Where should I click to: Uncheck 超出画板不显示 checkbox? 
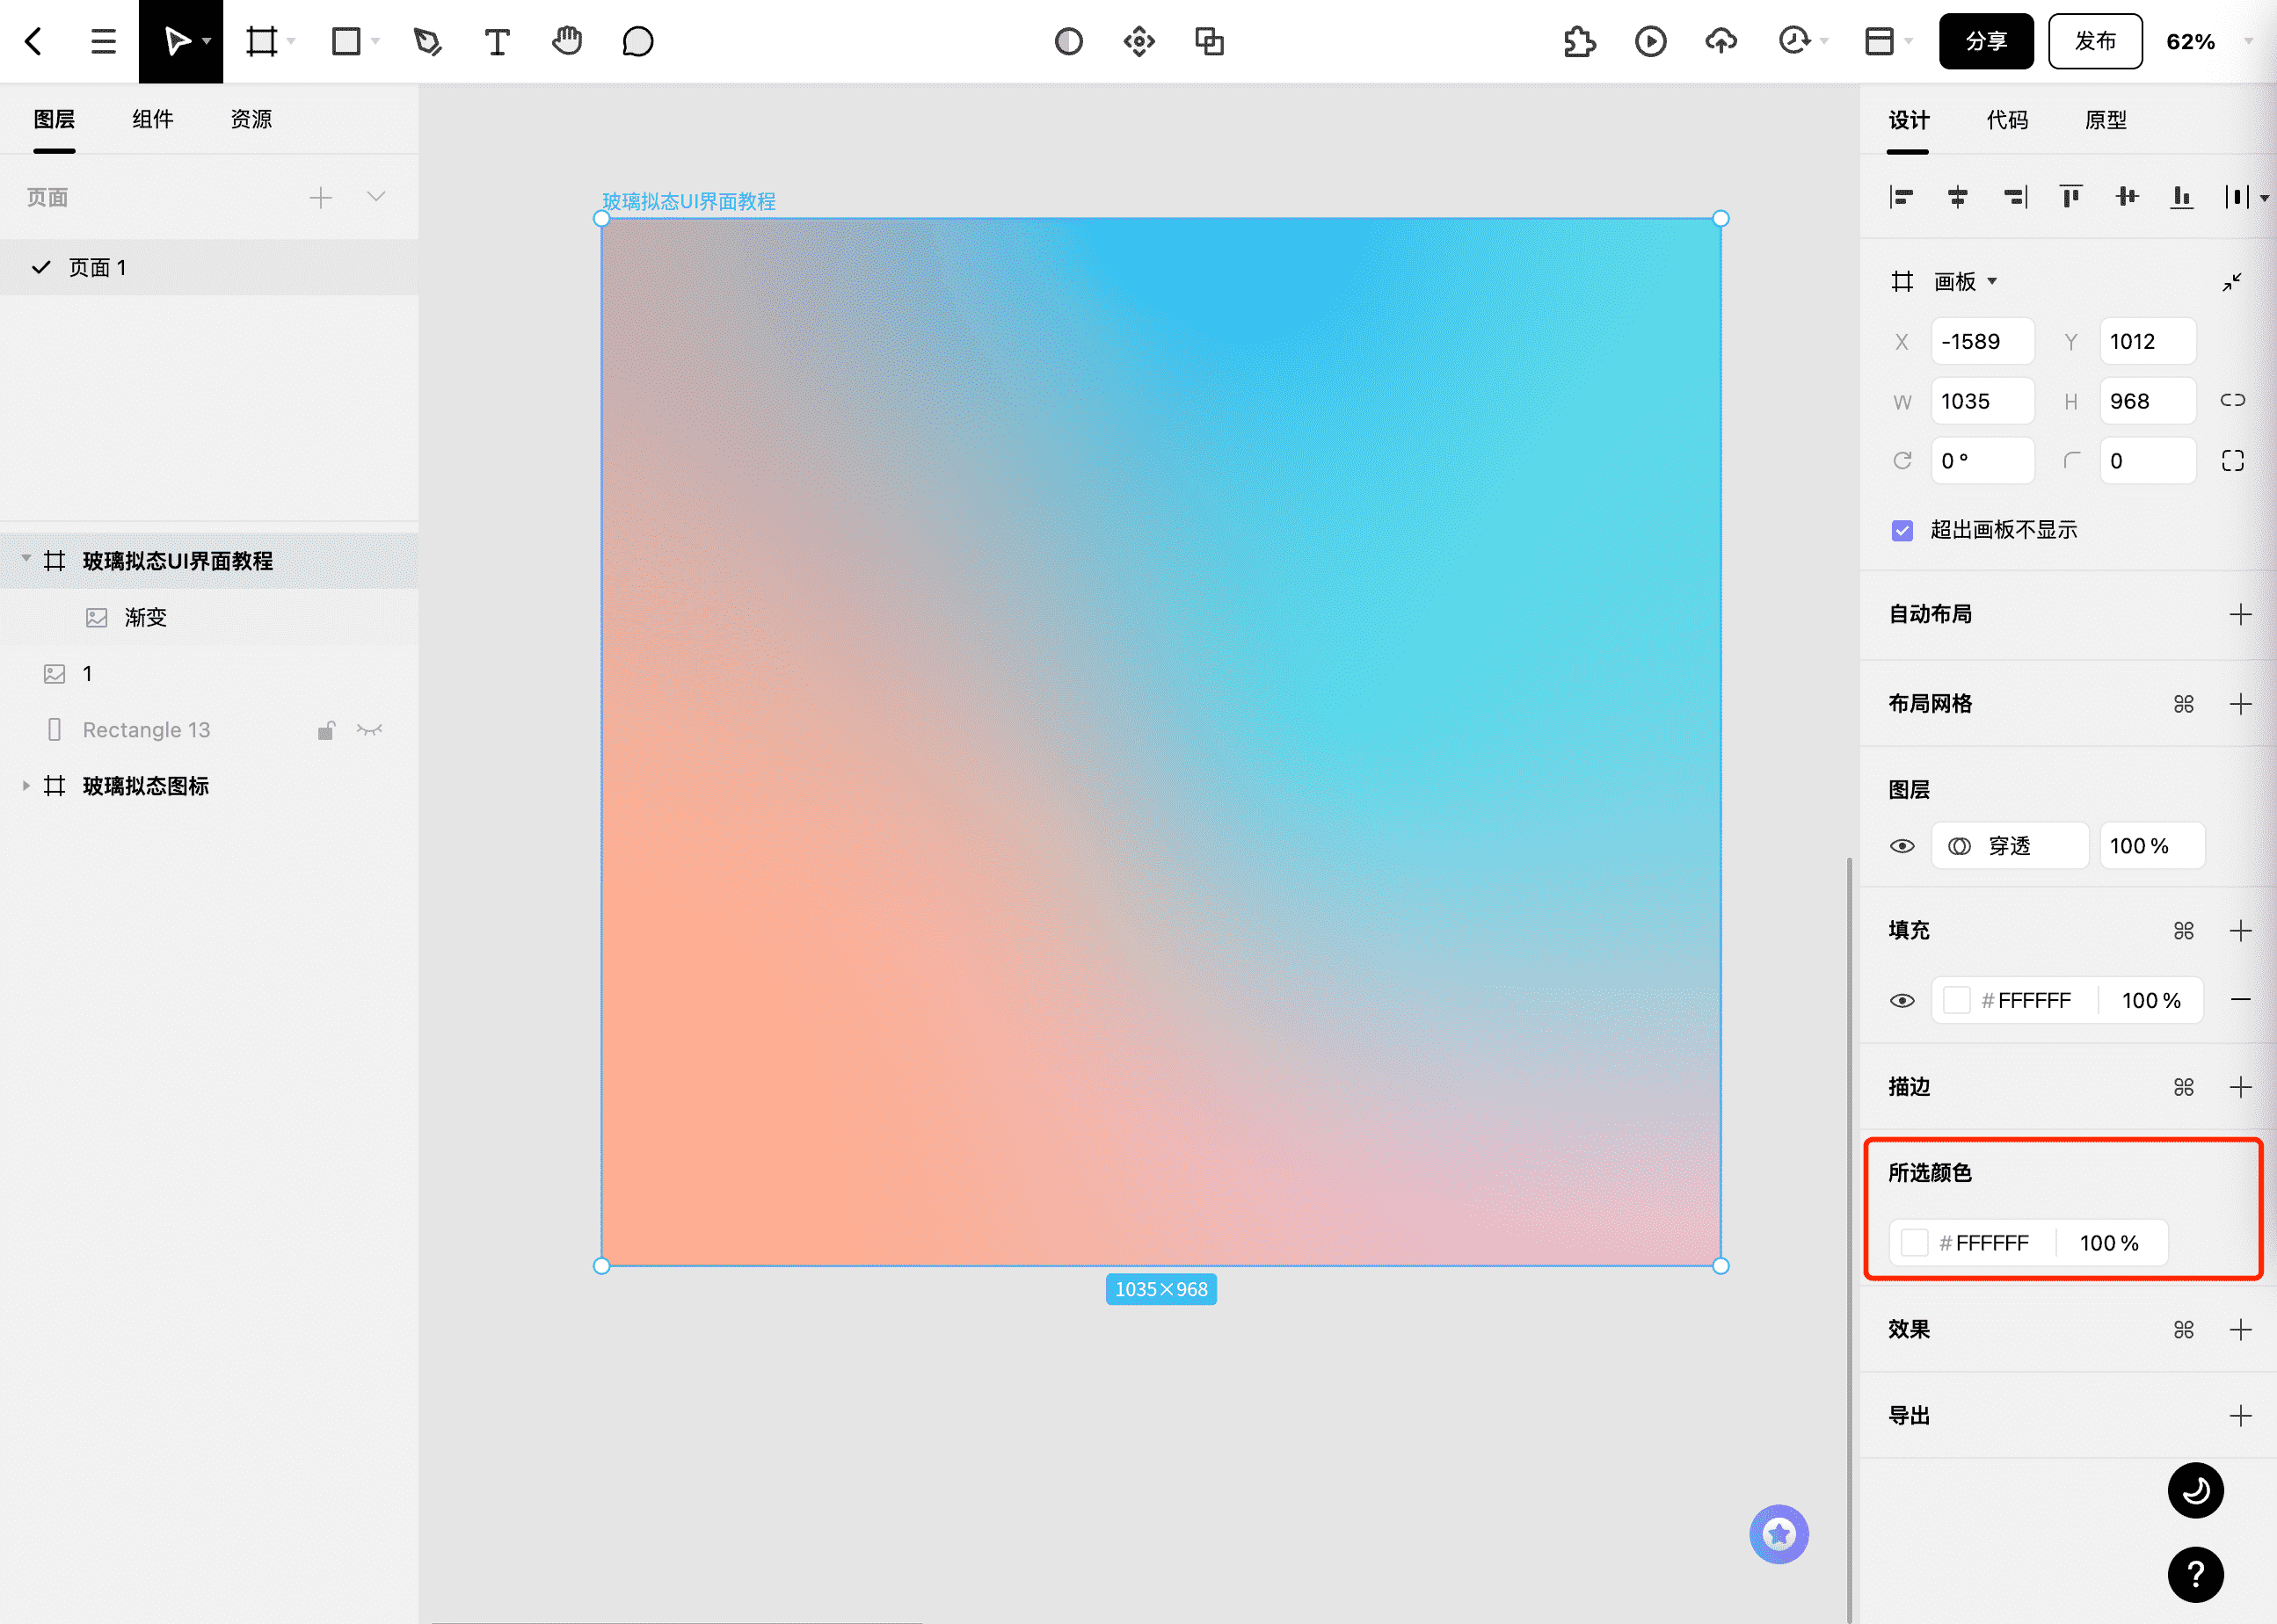tap(1902, 530)
